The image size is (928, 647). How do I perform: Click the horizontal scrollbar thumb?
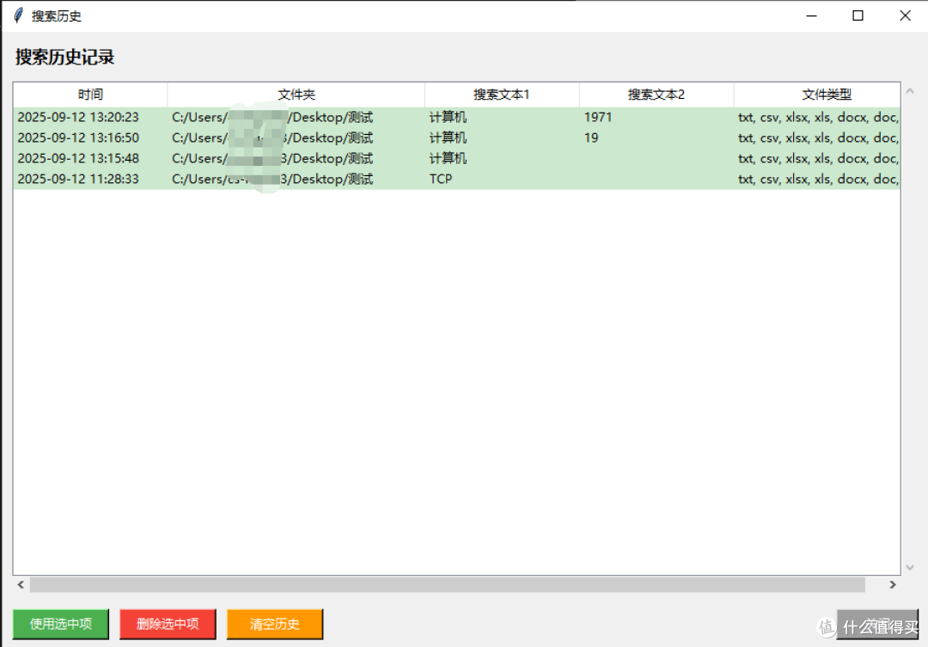pos(448,585)
